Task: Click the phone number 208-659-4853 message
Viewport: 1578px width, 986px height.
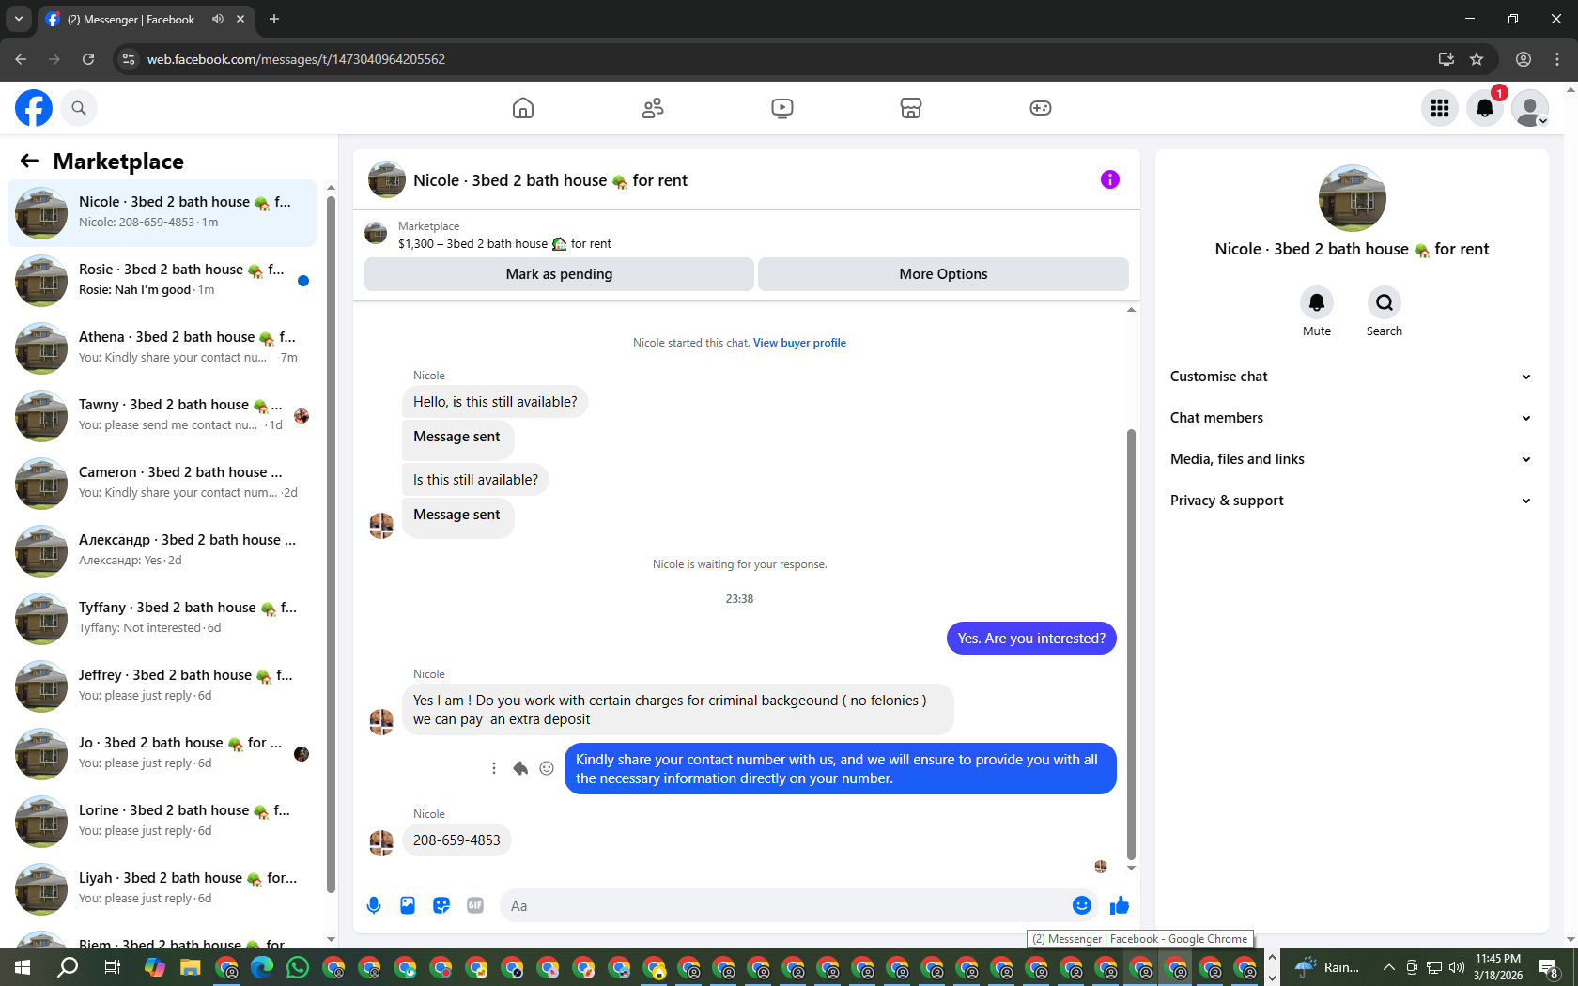Action: 456,840
